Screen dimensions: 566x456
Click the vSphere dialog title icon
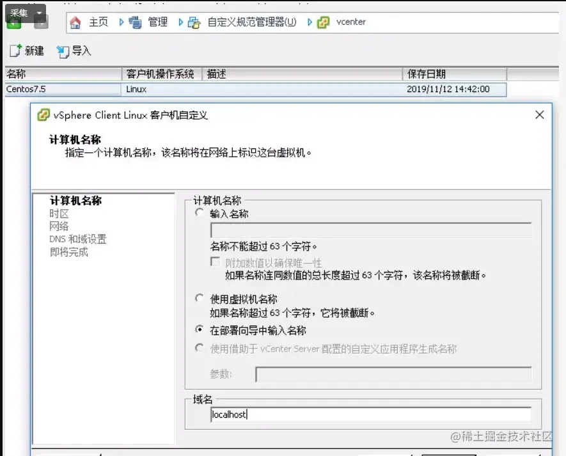coord(43,115)
